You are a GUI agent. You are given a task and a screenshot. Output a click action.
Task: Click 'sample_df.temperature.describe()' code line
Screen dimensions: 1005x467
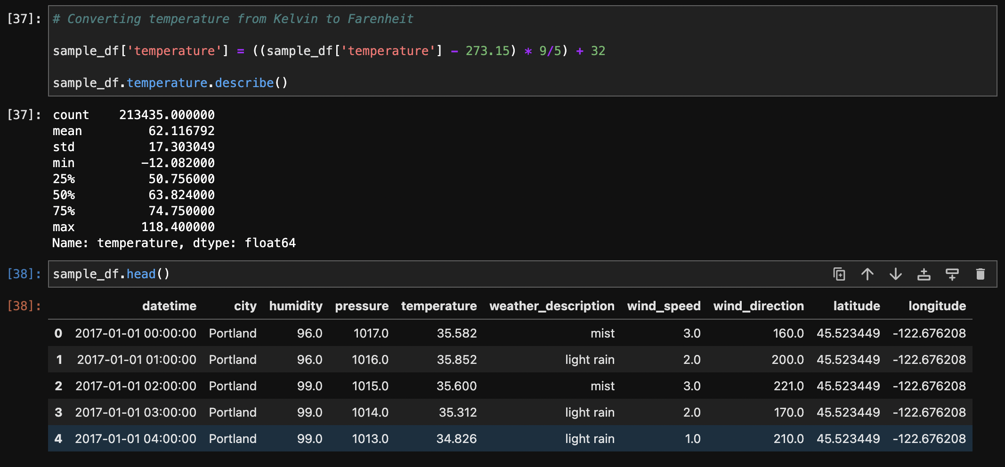170,83
